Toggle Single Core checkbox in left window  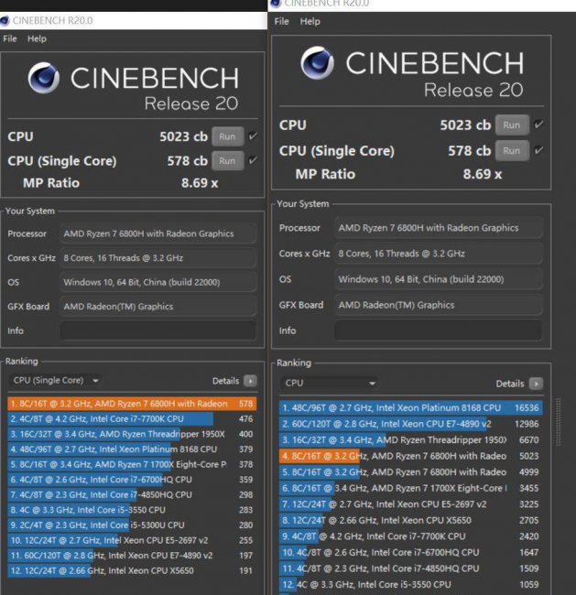coord(253,160)
